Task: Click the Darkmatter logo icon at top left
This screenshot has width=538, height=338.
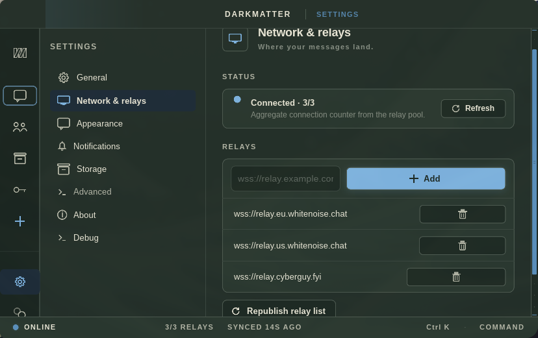Action: pyautogui.click(x=20, y=53)
